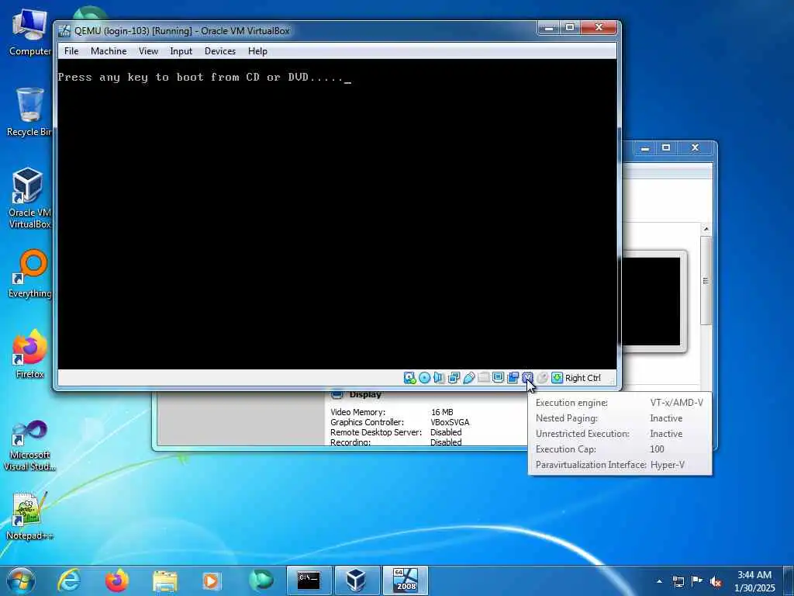Click the VM window title bar icon
The image size is (794, 596).
[64, 31]
